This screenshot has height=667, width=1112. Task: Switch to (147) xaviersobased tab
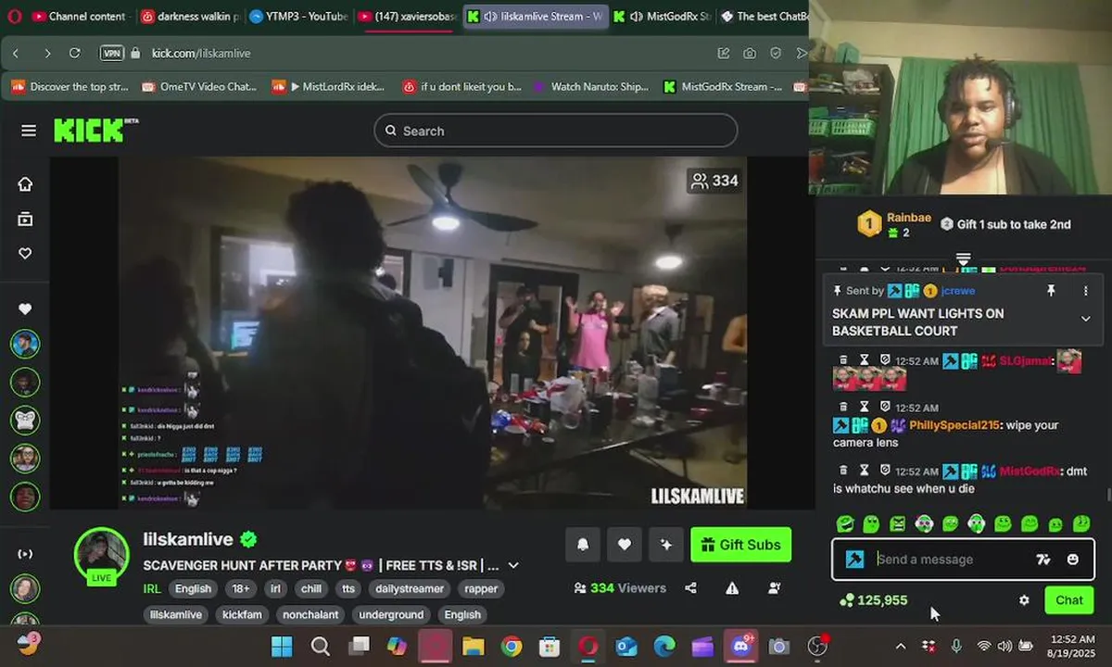click(x=407, y=16)
